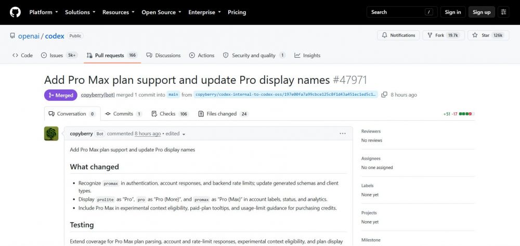Open appearance settings icon in header
This screenshot has height=246, width=520.
tap(503, 12)
